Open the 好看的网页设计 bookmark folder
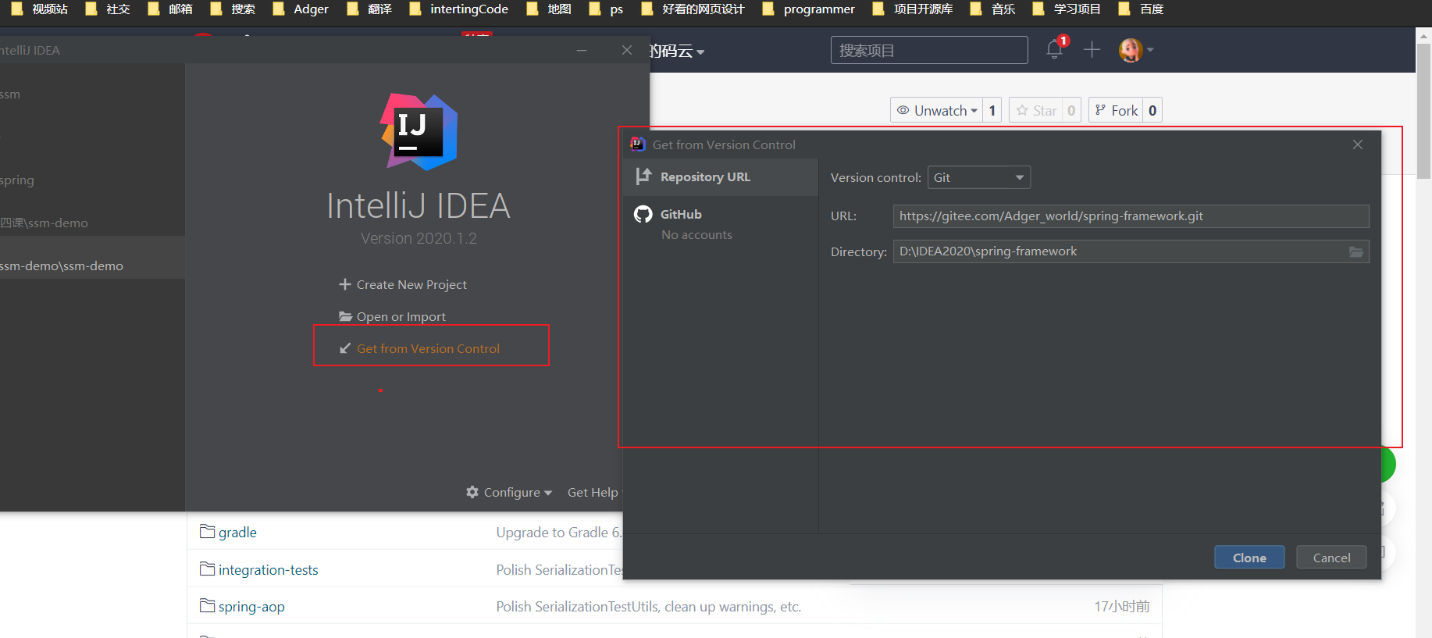 pos(693,9)
